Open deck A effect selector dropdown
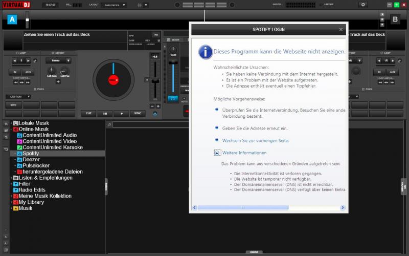The image size is (409, 256). point(58,60)
